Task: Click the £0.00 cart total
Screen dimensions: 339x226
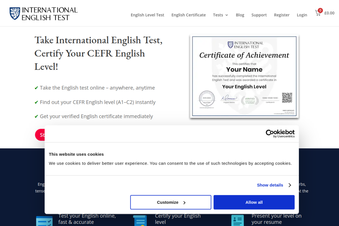Action: (329, 13)
